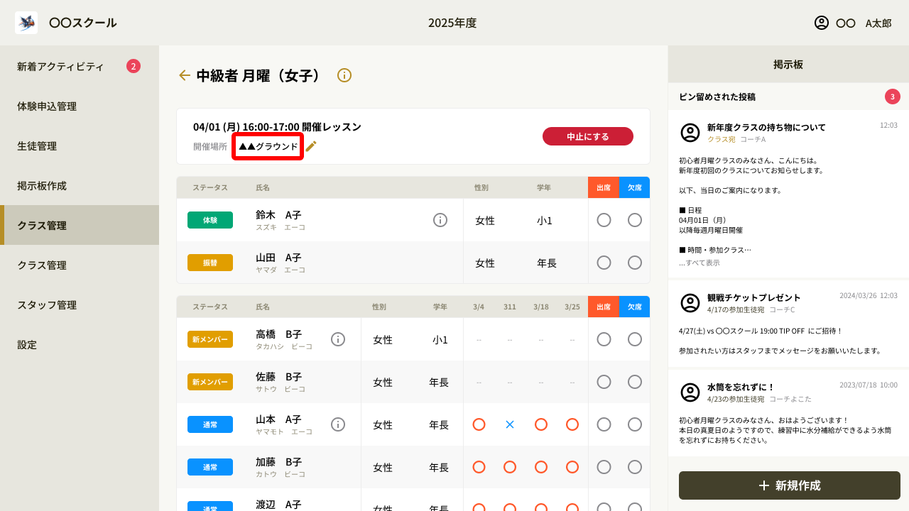
Task: Edit venue with the pencil icon
Action: pos(311,146)
